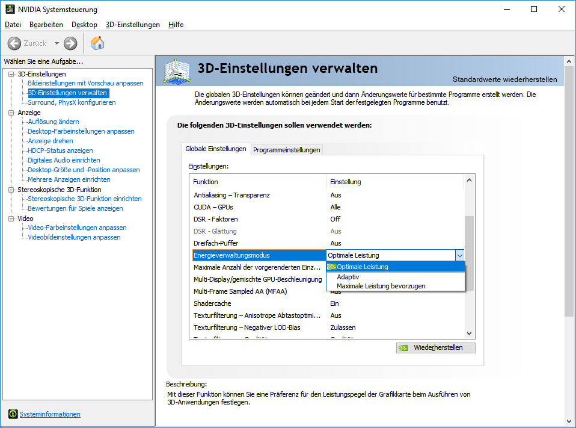Open Surround, PhysX konfigurieren
Viewport: 576px width, 428px height.
tap(72, 102)
